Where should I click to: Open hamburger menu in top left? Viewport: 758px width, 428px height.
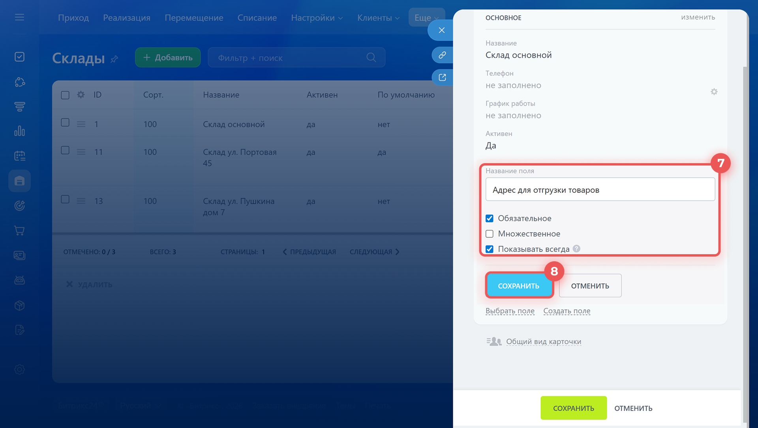[19, 17]
